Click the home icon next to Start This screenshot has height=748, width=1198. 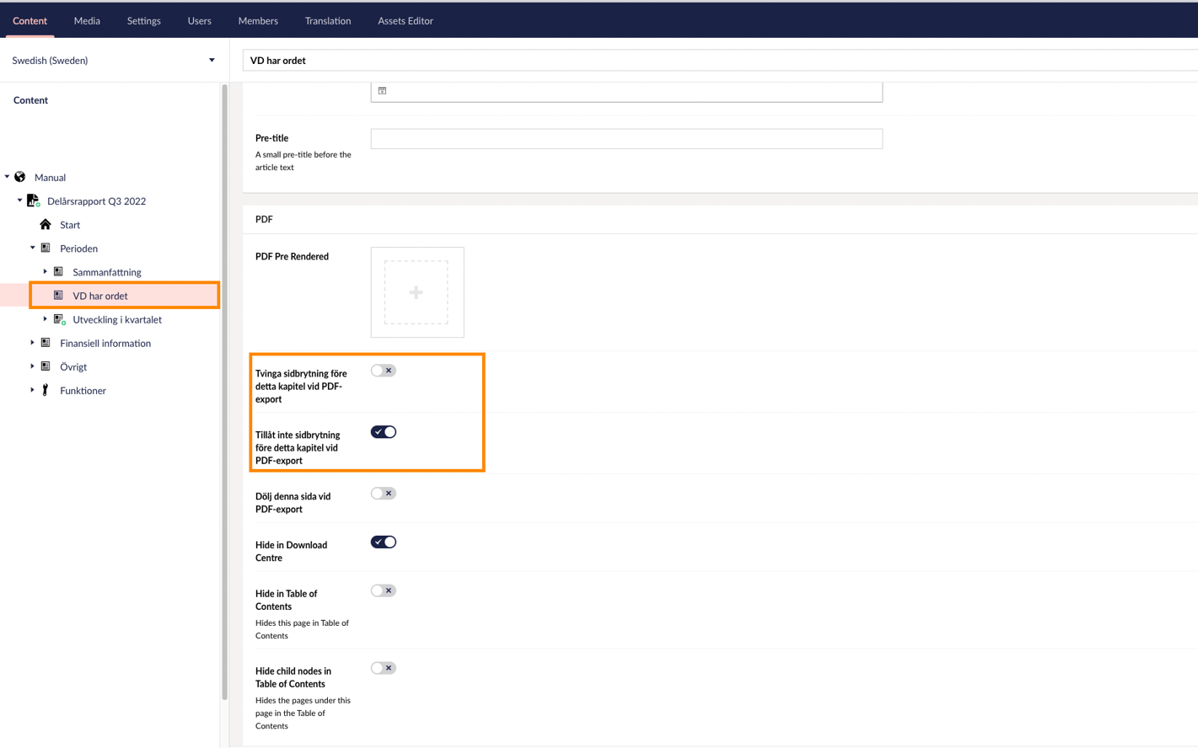(x=46, y=225)
